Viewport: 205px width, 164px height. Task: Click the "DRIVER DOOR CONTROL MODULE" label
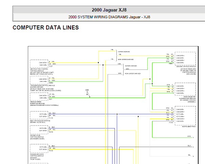(x=37, y=136)
